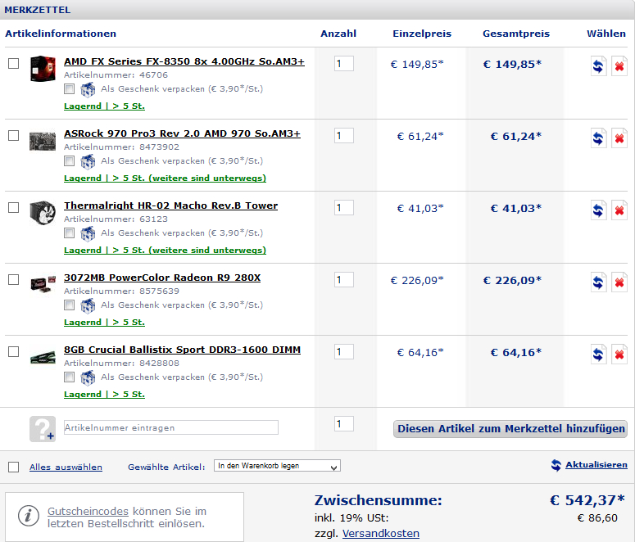Select Crucial Ballistix row checkbox

pos(13,352)
